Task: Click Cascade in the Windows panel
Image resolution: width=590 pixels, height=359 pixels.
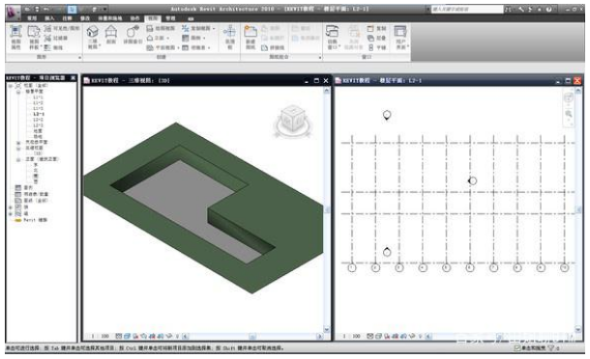Action: click(x=376, y=38)
